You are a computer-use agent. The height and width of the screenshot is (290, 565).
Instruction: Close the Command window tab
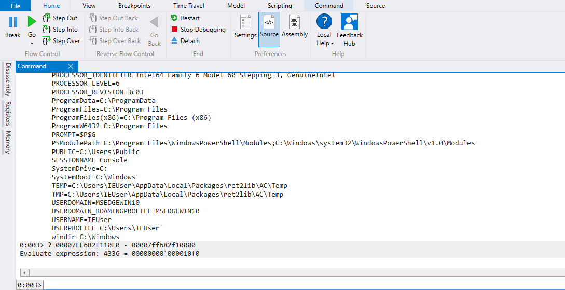(71, 66)
